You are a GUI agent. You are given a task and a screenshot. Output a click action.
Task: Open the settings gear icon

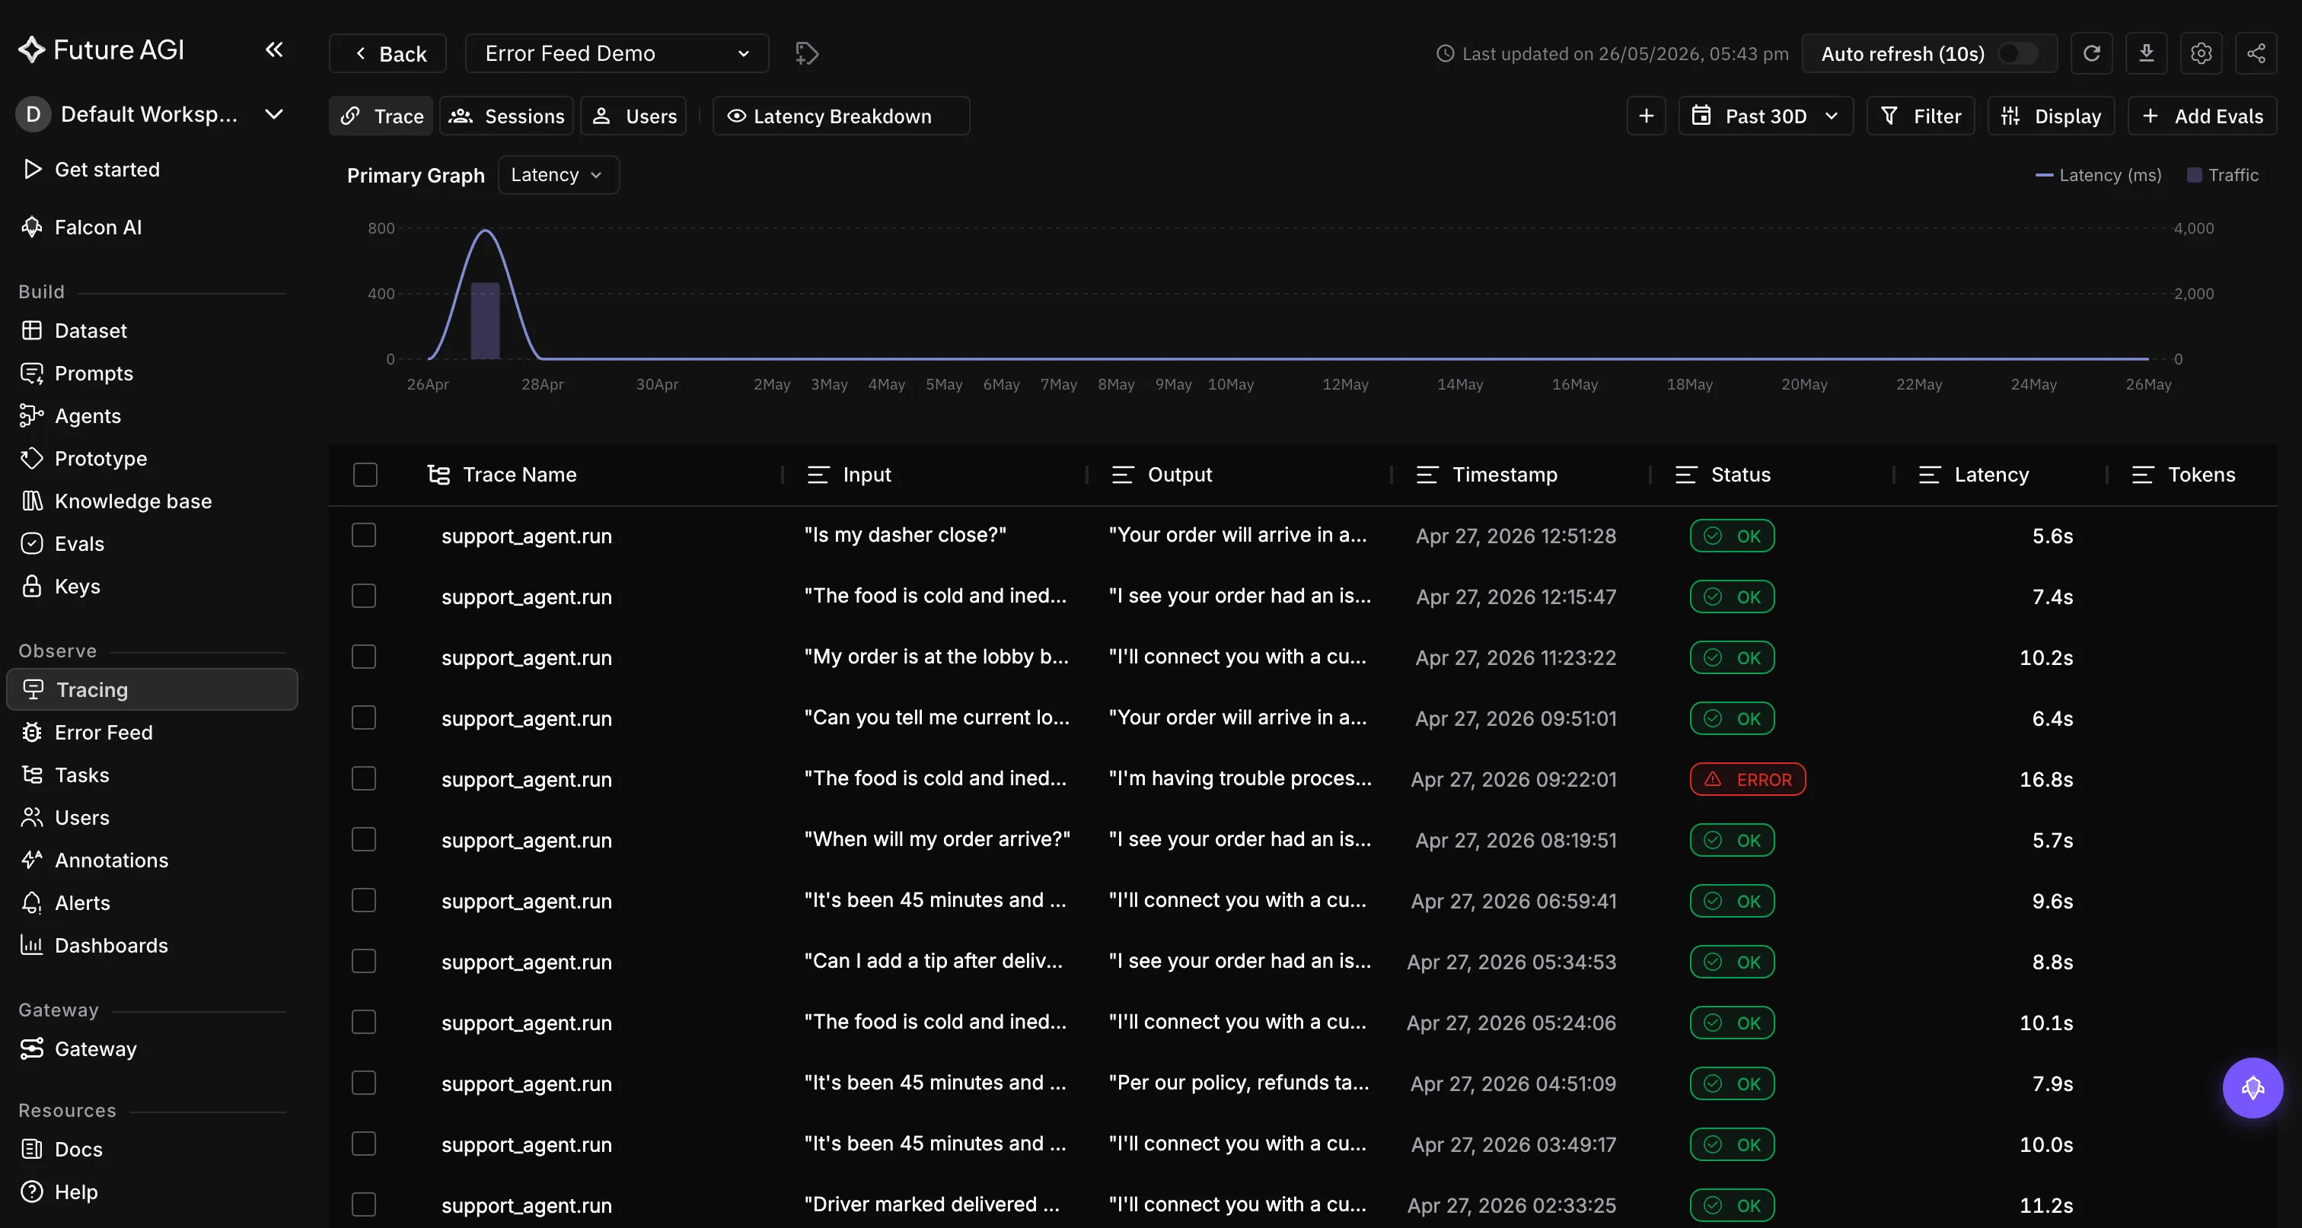pos(2201,53)
